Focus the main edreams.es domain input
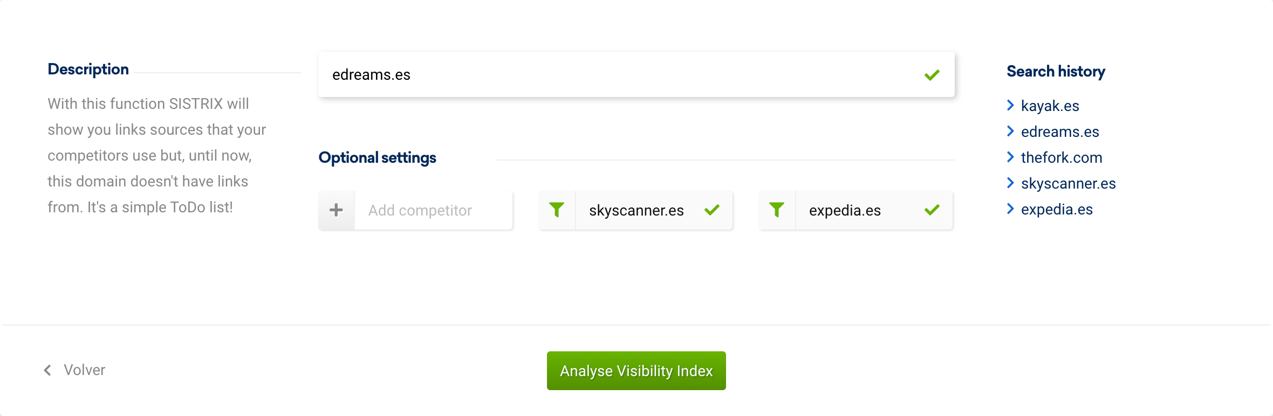 click(620, 75)
